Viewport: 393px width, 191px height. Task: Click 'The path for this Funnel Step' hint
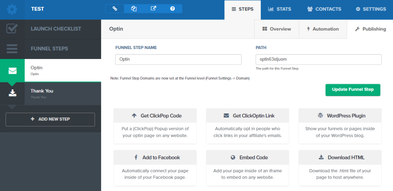click(277, 68)
